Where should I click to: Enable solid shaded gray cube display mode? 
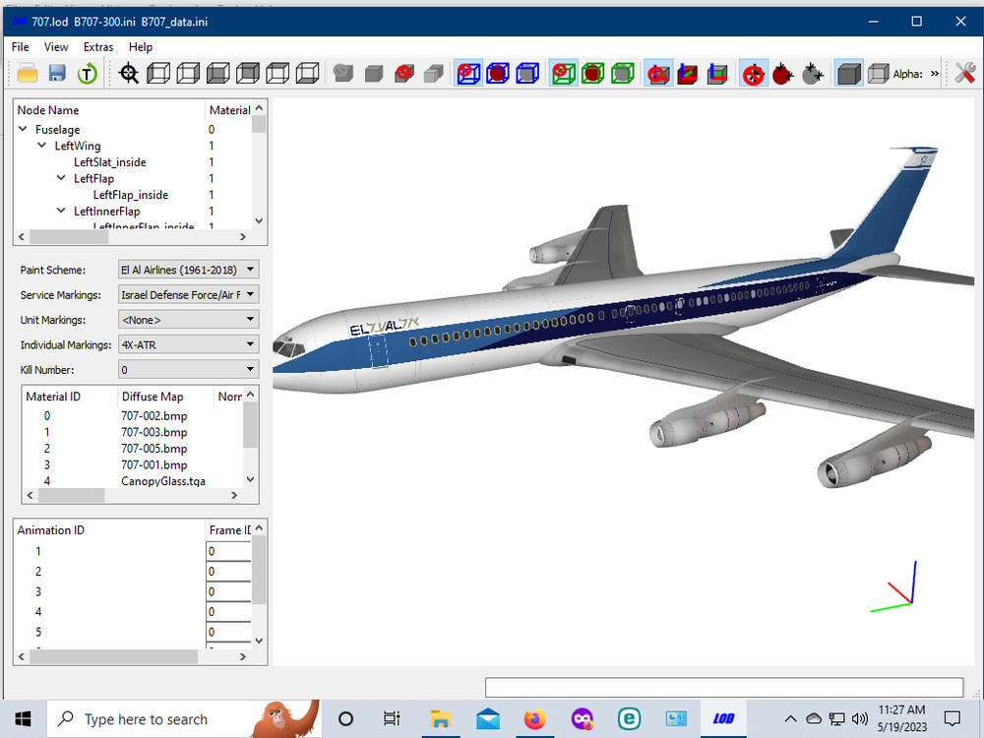pyautogui.click(x=848, y=74)
